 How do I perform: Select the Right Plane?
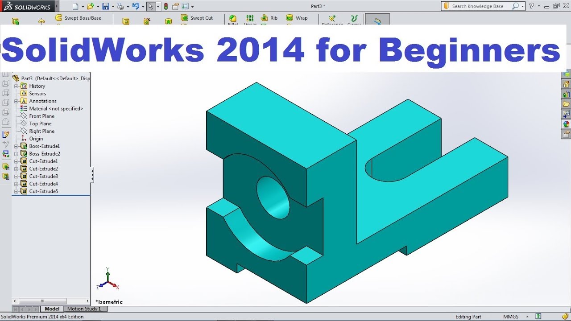pos(37,132)
